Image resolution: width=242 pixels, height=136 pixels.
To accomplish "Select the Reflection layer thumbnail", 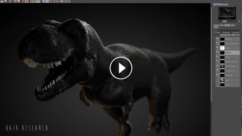I will (x=222, y=39).
